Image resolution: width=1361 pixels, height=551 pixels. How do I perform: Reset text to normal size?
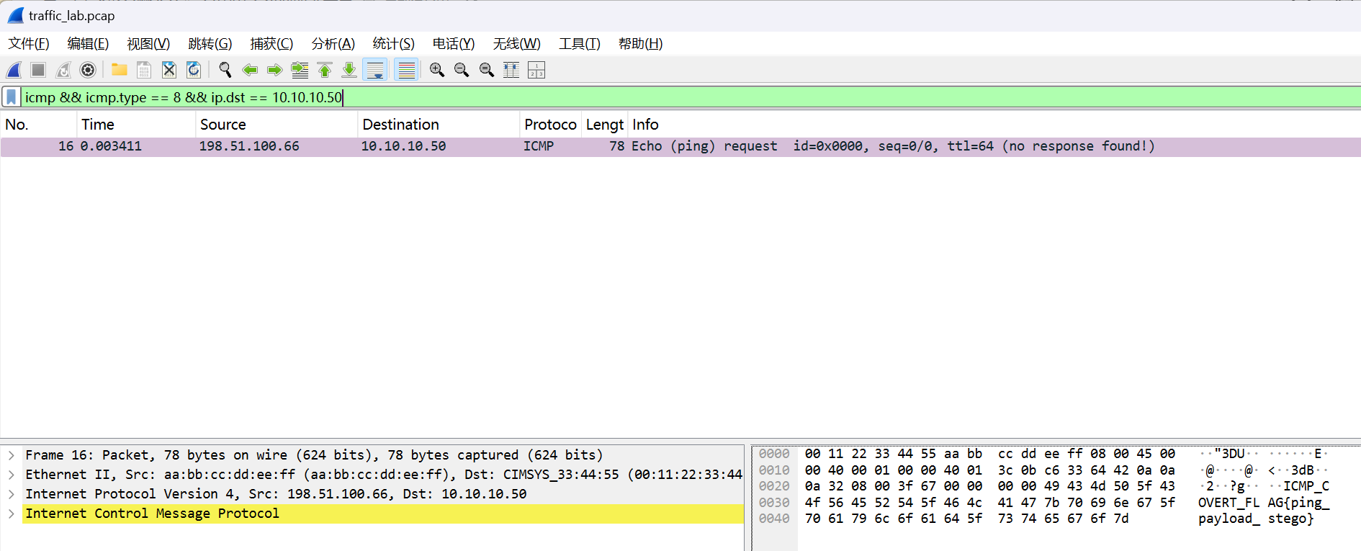[487, 70]
